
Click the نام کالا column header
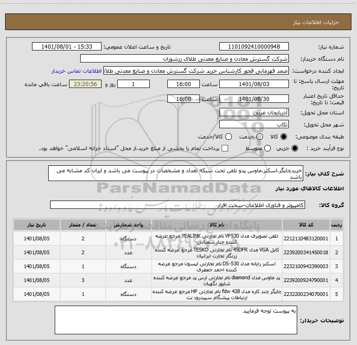tap(217, 225)
